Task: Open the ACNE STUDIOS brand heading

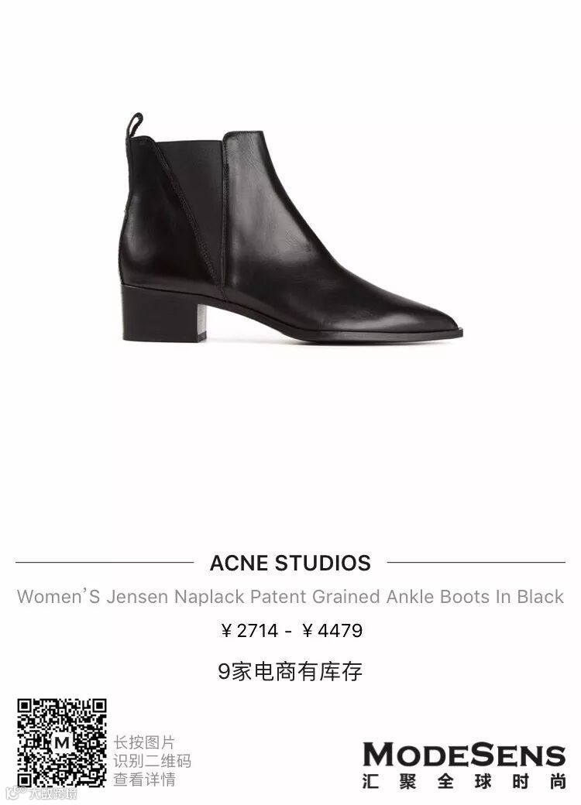Action: (x=290, y=563)
